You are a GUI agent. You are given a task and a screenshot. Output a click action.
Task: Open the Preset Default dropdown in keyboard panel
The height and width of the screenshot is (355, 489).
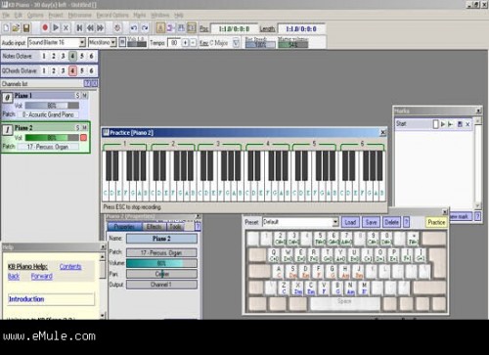[x=335, y=222]
